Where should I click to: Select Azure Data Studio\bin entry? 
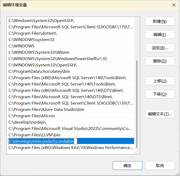[70, 110]
